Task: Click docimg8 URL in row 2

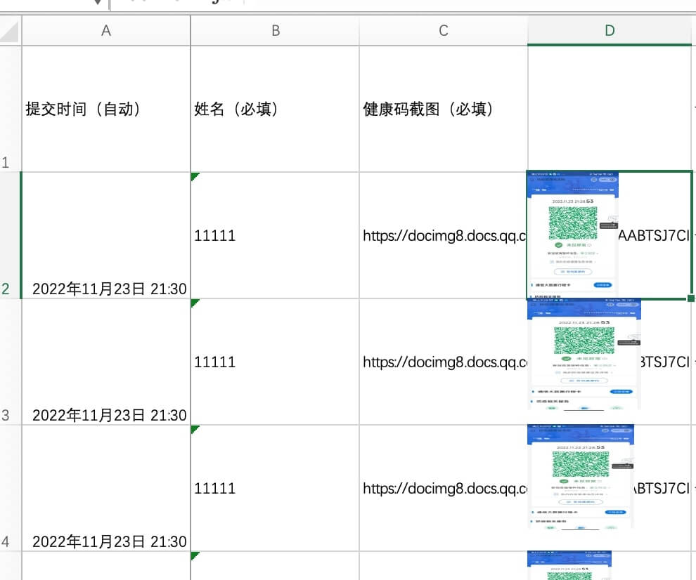Action: pos(444,235)
